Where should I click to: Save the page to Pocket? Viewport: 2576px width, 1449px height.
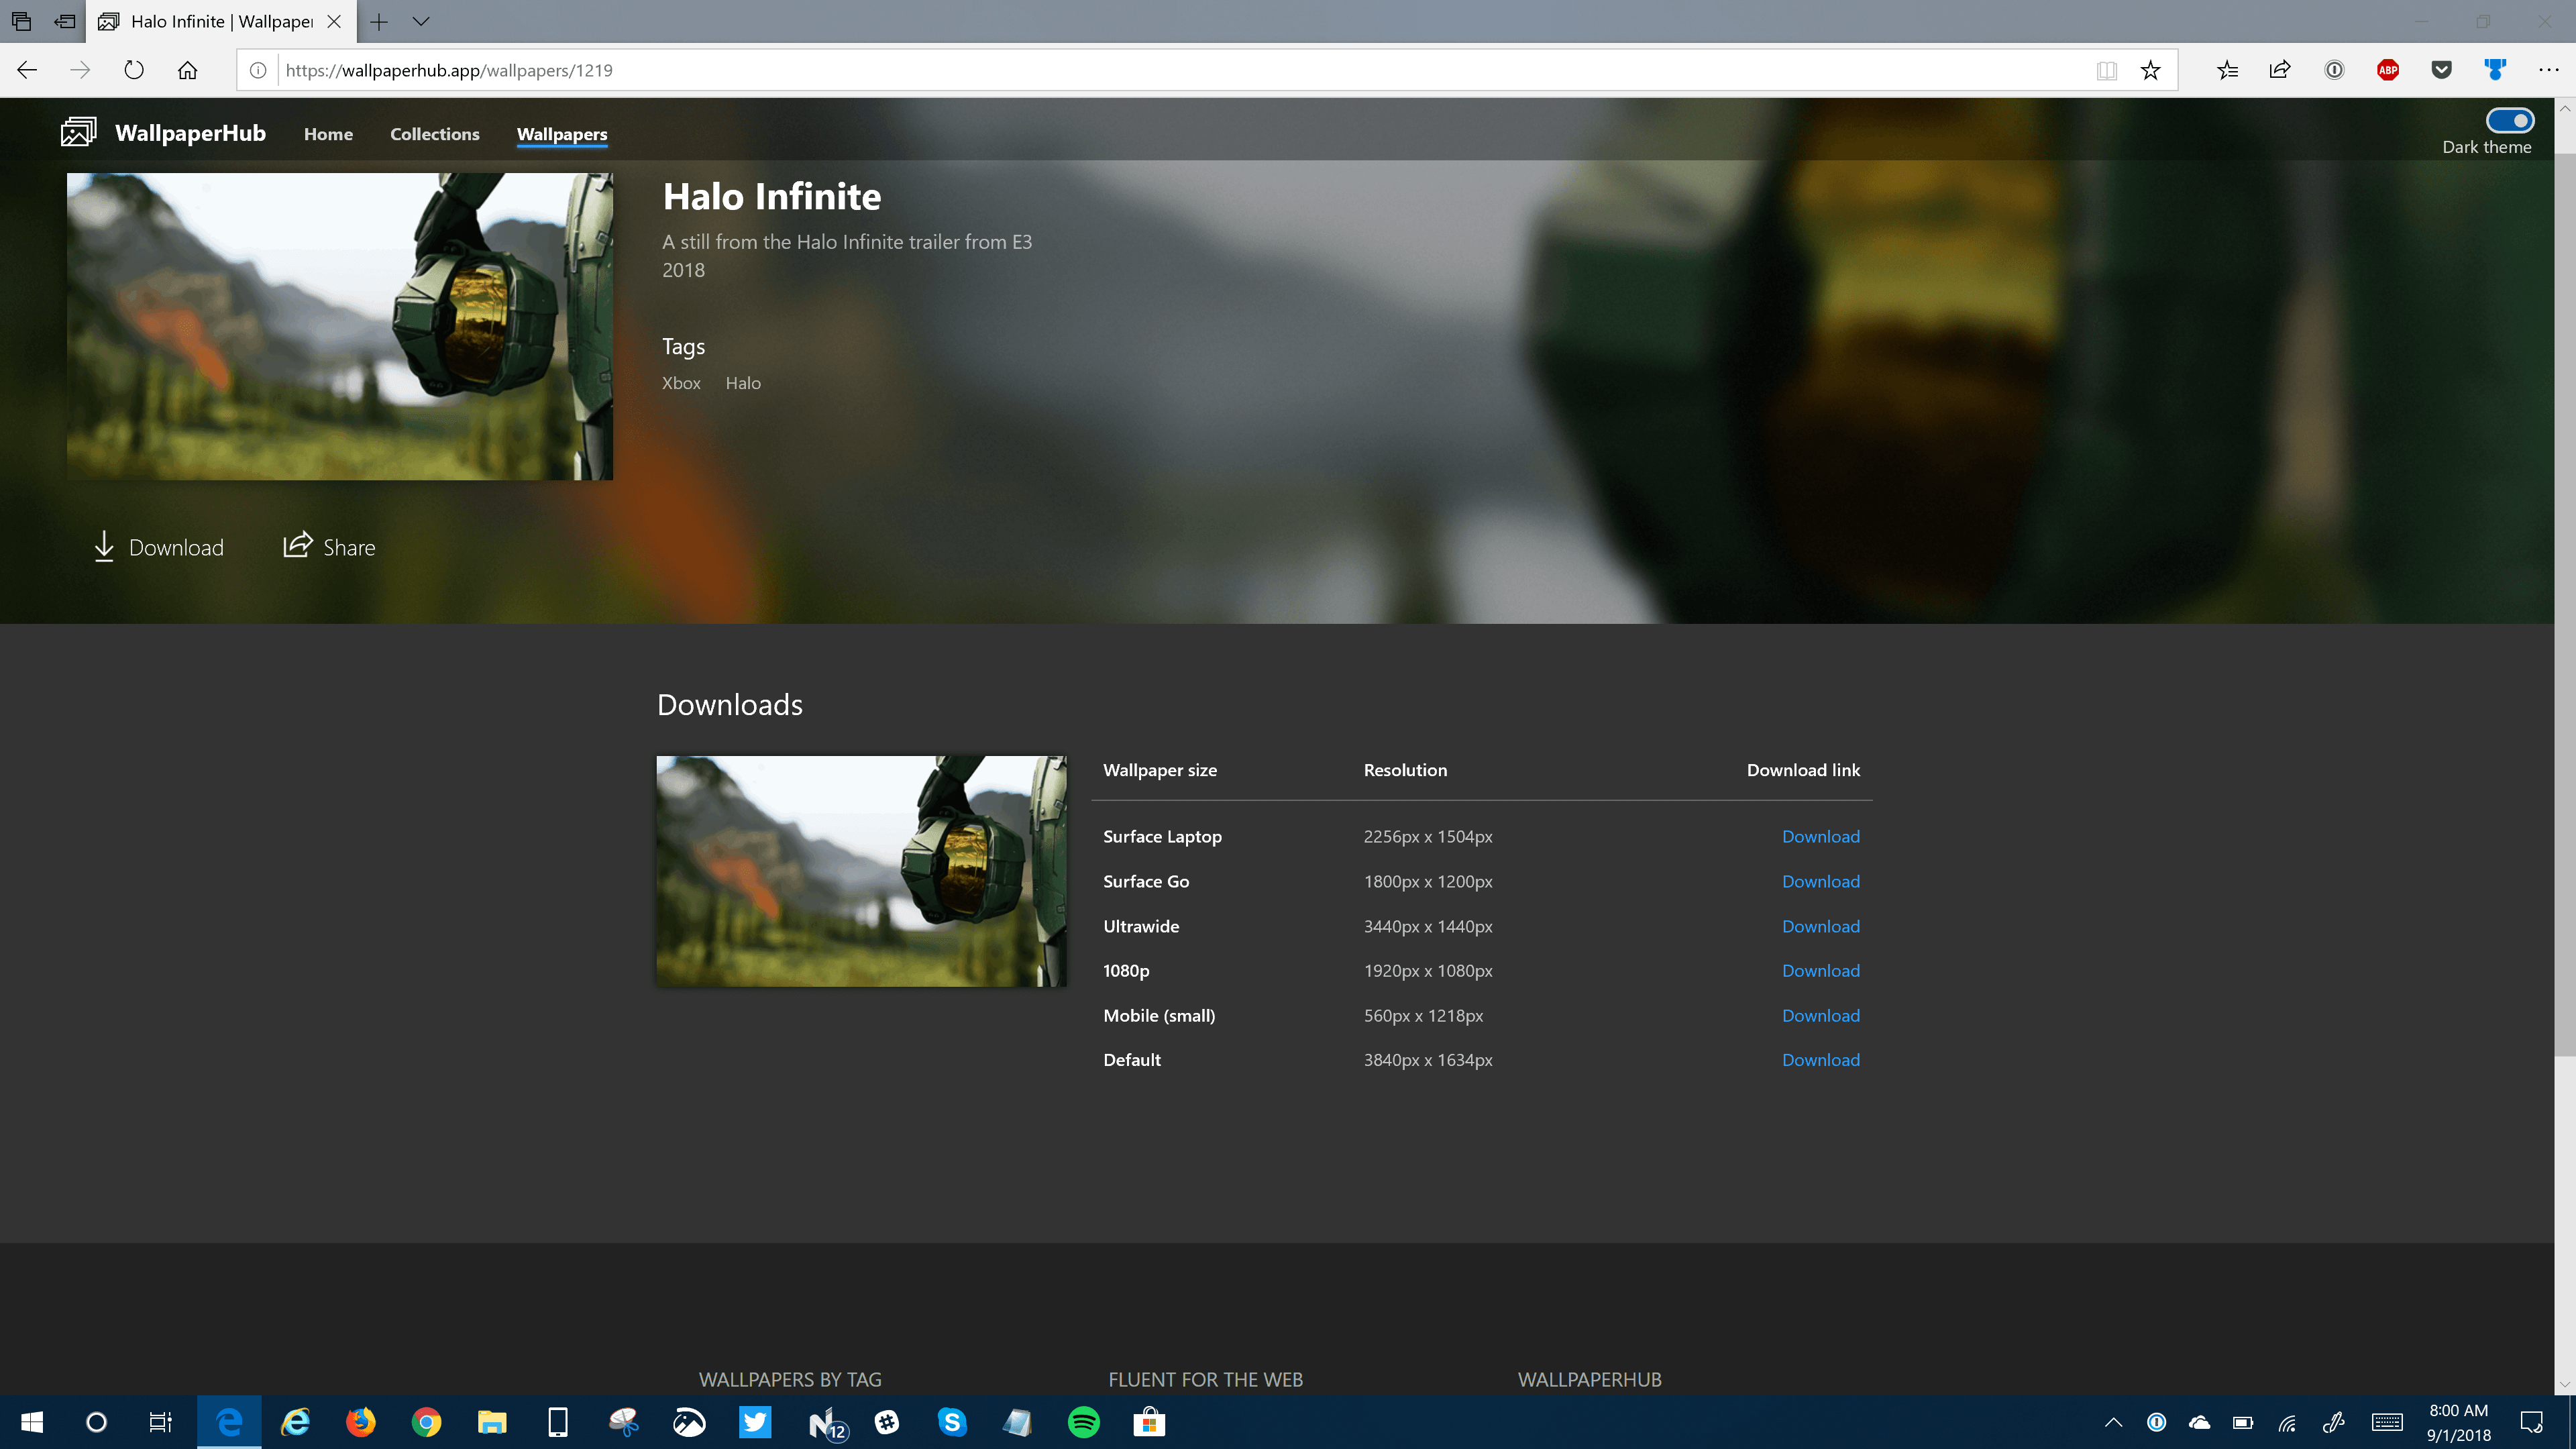click(x=2442, y=69)
